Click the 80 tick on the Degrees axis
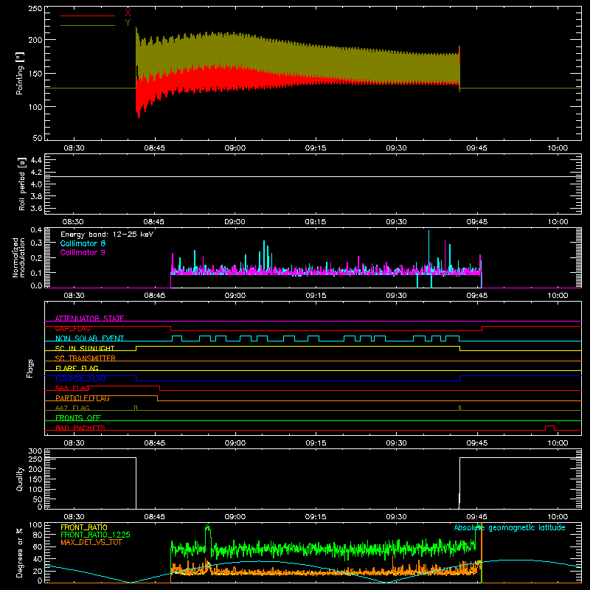 pos(38,535)
